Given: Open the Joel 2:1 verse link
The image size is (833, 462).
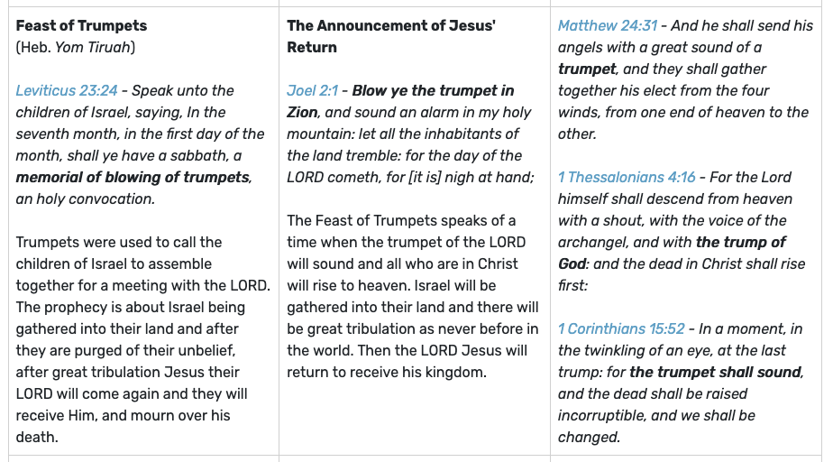Looking at the screenshot, I should (315, 91).
